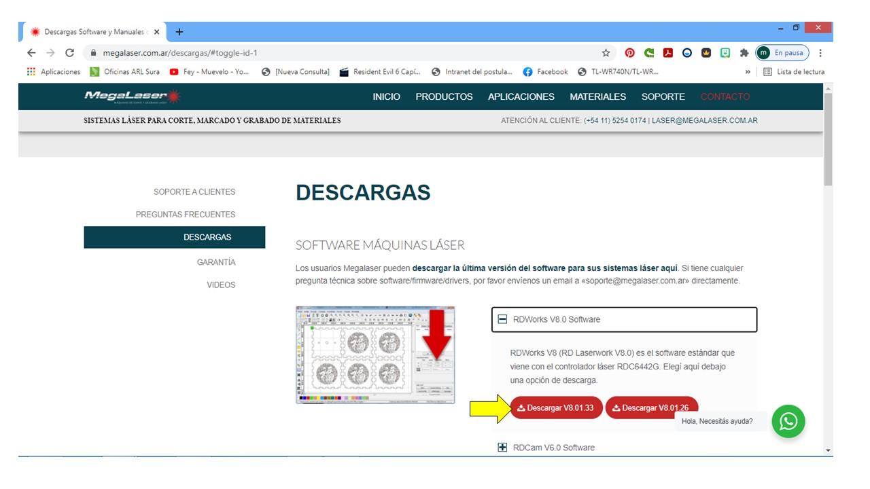
Task: Select VIDEOS in the sidebar
Action: pyautogui.click(x=221, y=285)
